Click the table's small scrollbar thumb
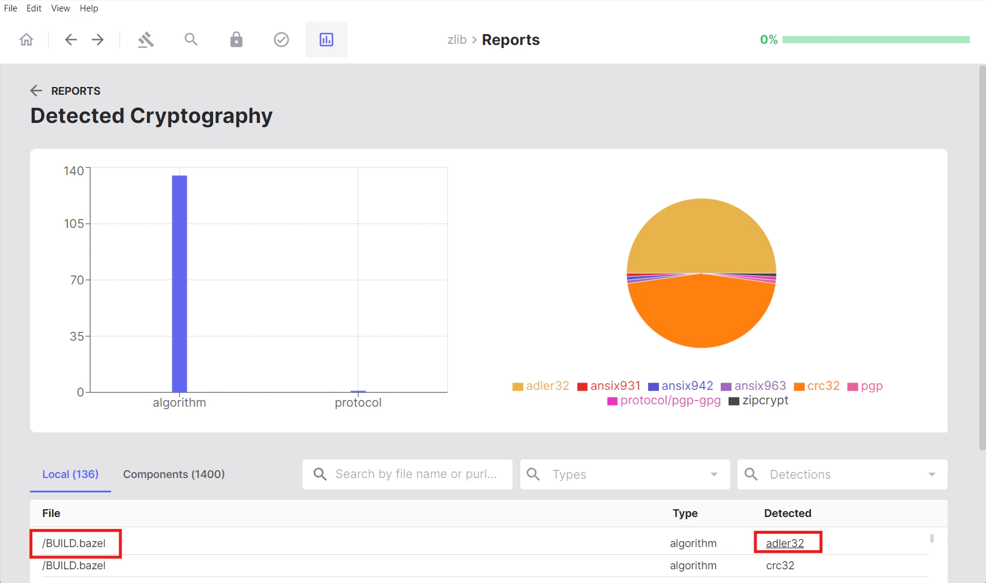Screen dimensions: 986x583 tap(932, 538)
